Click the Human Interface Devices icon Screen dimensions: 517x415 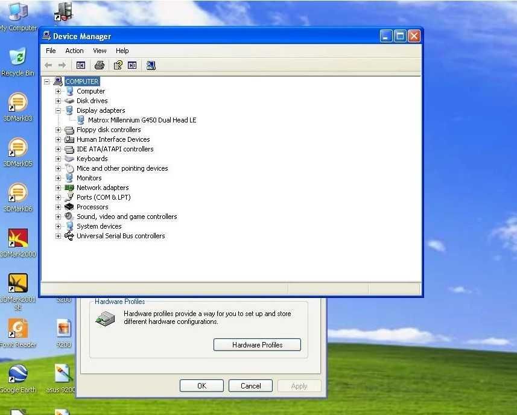[x=69, y=139]
